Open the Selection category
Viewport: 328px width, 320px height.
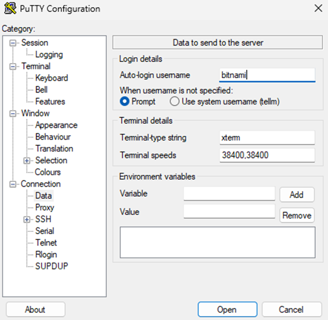pos(51,160)
